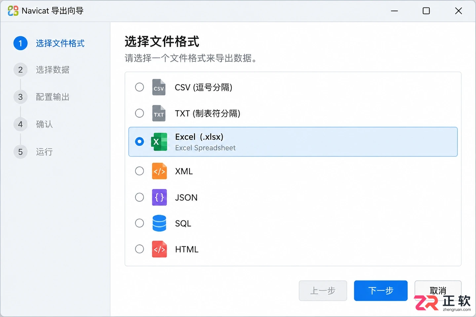Click the JSON label text
The height and width of the screenshot is (317, 476).
click(x=186, y=197)
